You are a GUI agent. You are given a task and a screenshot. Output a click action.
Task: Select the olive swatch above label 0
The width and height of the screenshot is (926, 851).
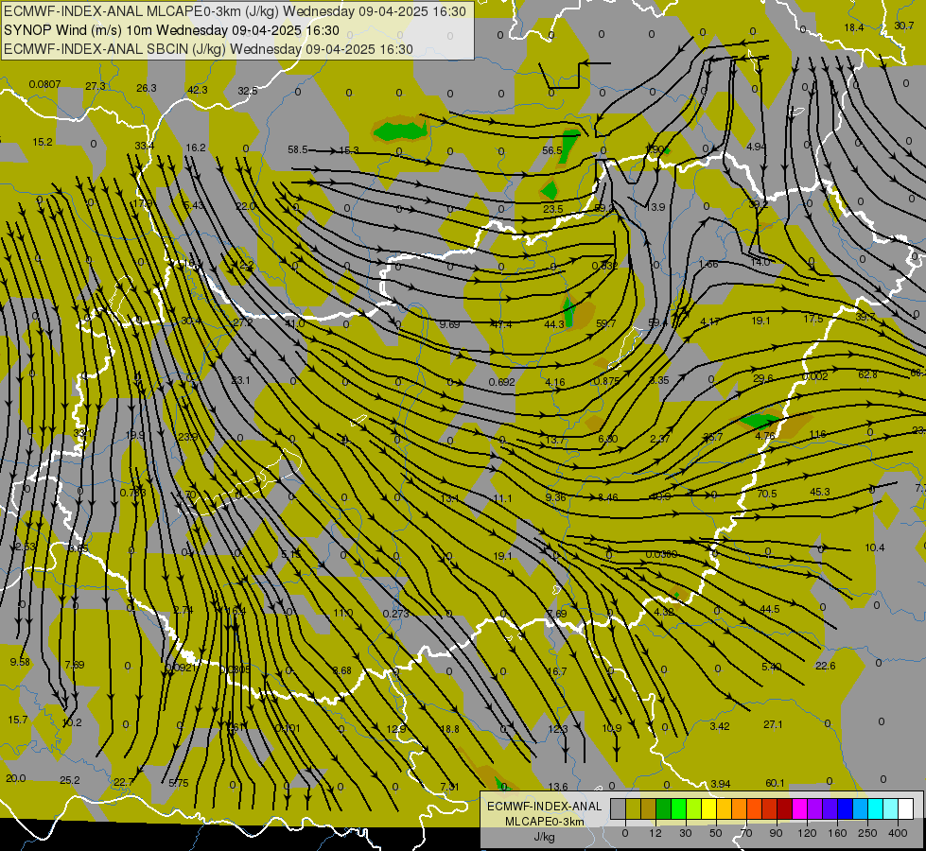point(633,808)
